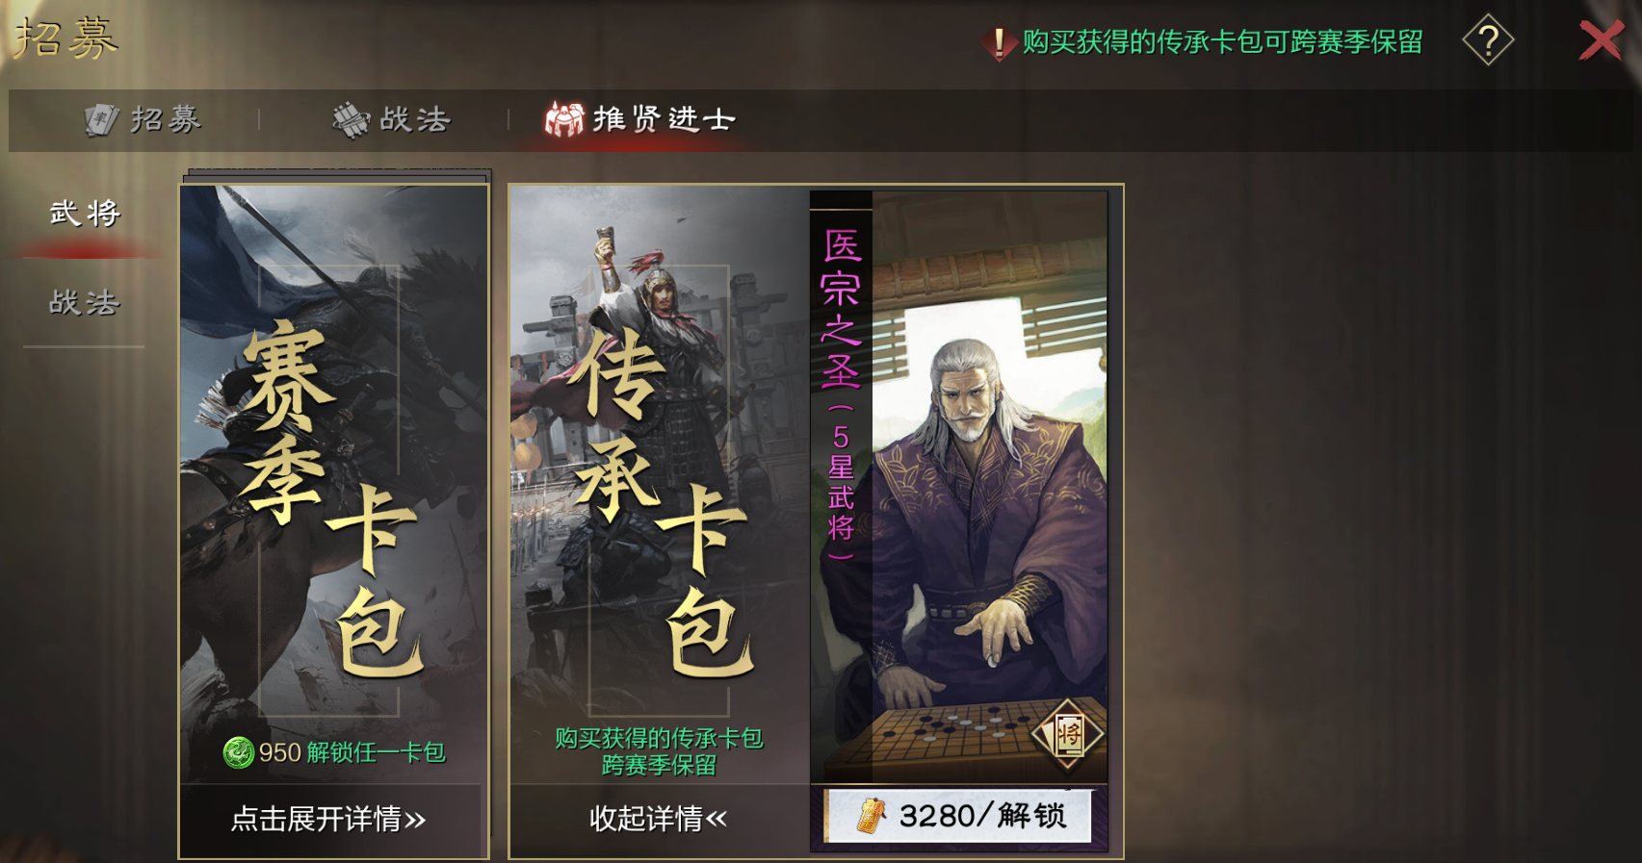This screenshot has width=1642, height=863.
Task: Unlock the hero for 3280
Action: [959, 816]
